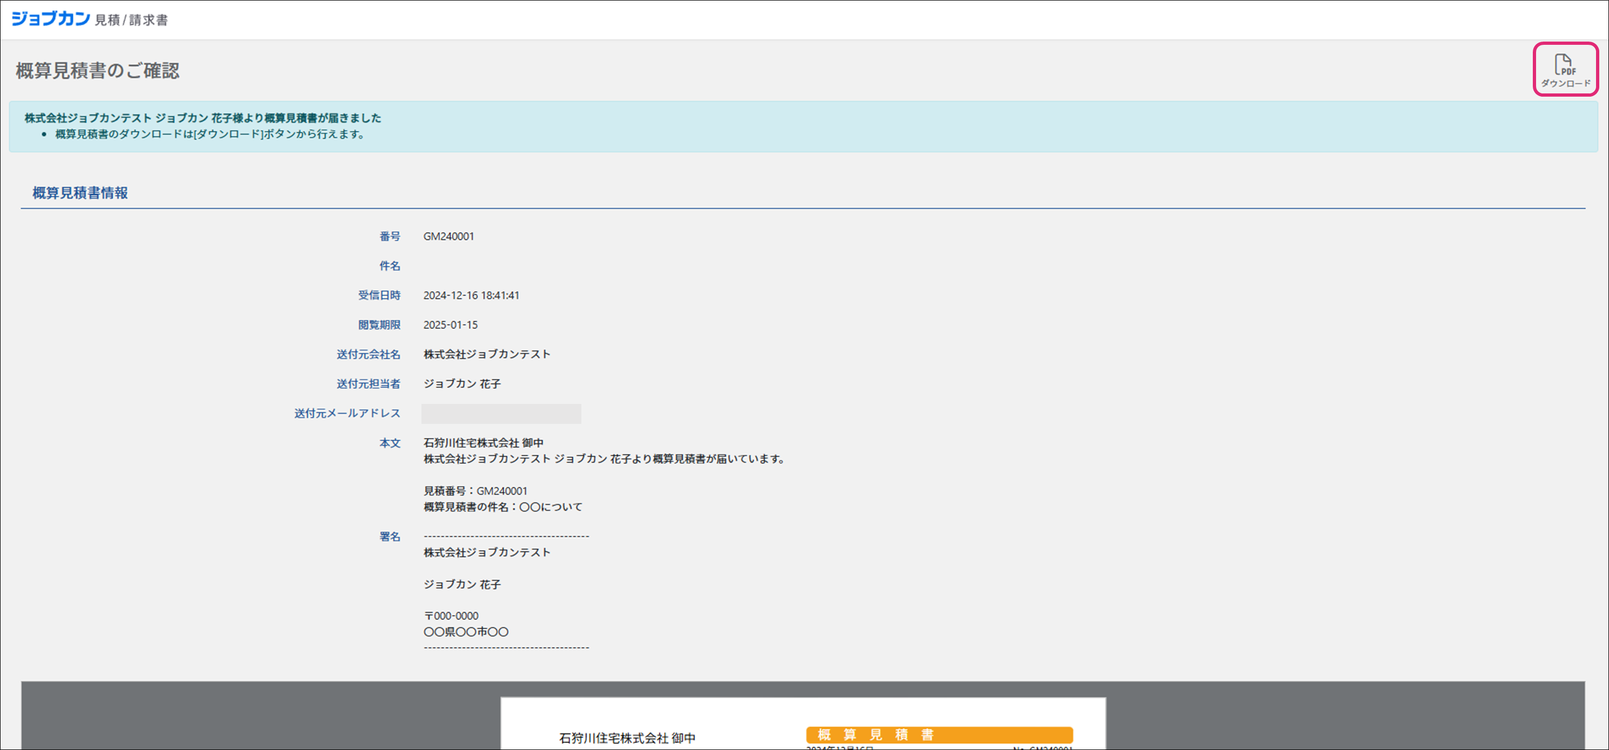Click estimate number GM240001 value
The height and width of the screenshot is (750, 1609).
click(448, 236)
